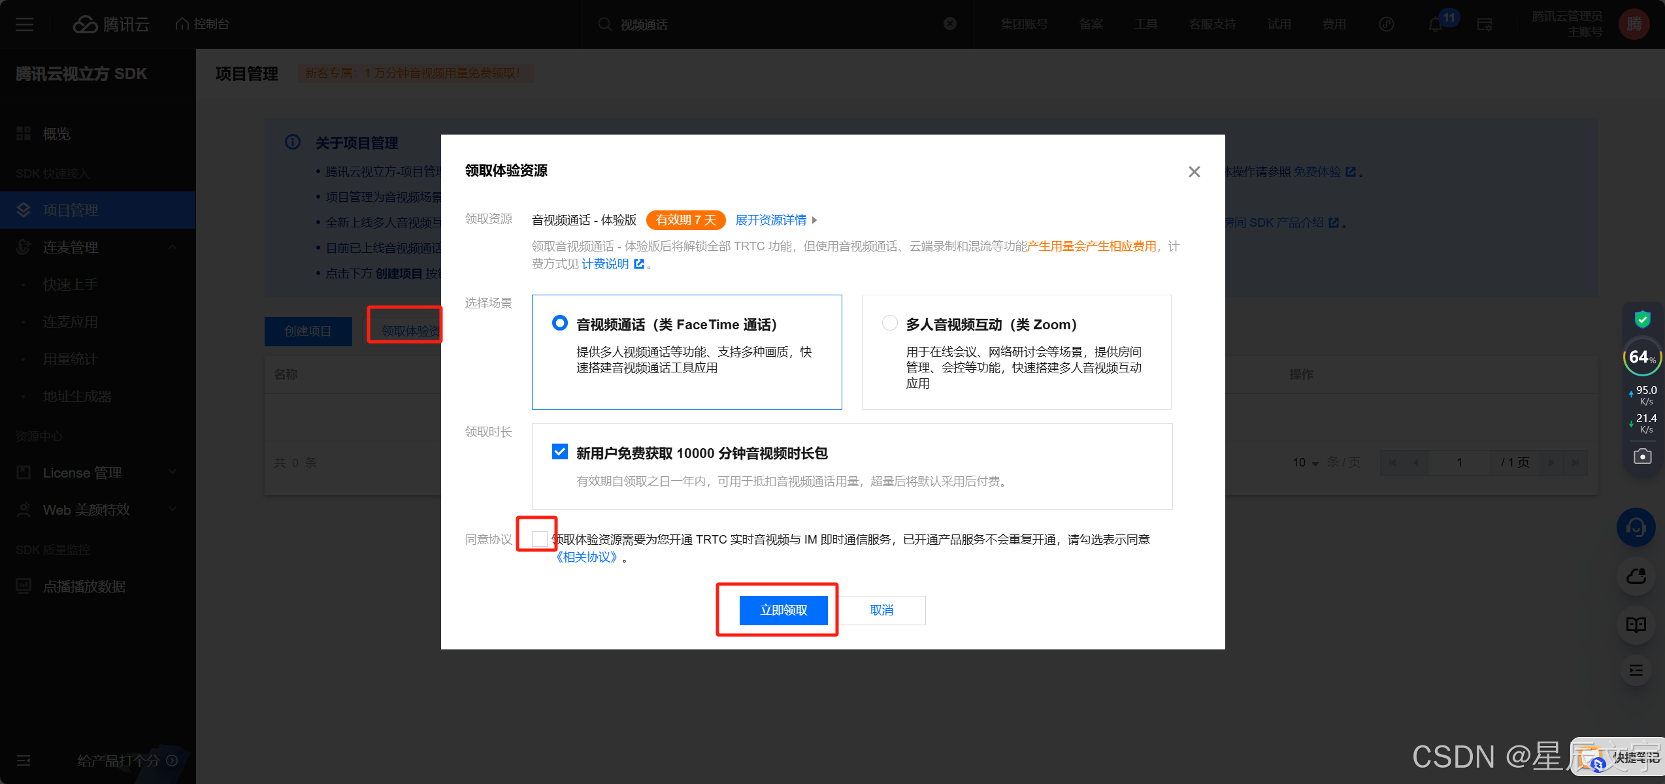Click the cloud assistant icon on right sidebar
The height and width of the screenshot is (784, 1665).
tap(1636, 576)
